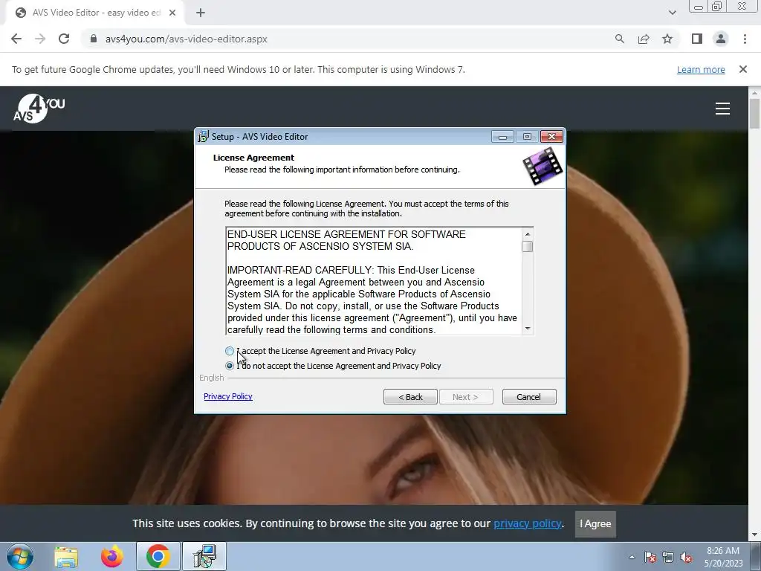761x571 pixels.
Task: View site information lock icon
Action: click(94, 39)
